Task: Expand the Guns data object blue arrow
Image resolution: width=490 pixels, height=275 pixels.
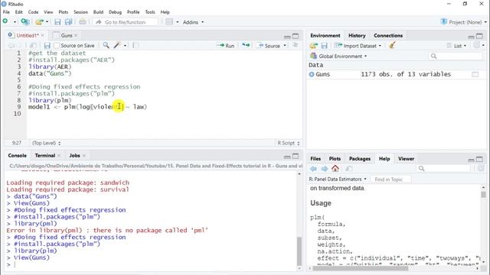Action: pyautogui.click(x=312, y=74)
